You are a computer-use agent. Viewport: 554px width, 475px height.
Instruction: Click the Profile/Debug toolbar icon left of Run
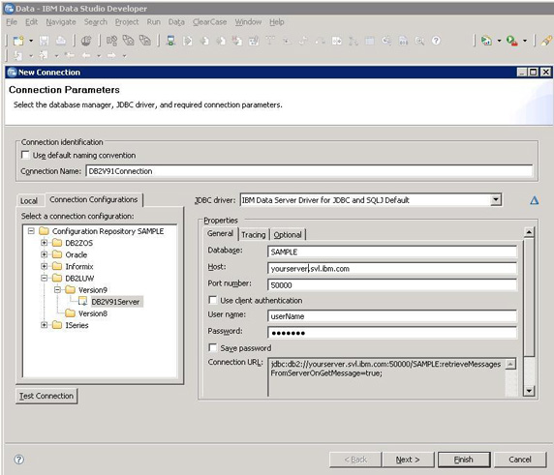click(x=486, y=41)
